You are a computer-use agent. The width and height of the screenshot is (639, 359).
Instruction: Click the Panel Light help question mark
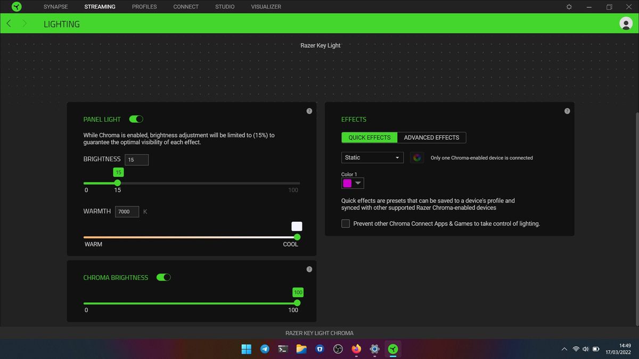click(x=309, y=111)
